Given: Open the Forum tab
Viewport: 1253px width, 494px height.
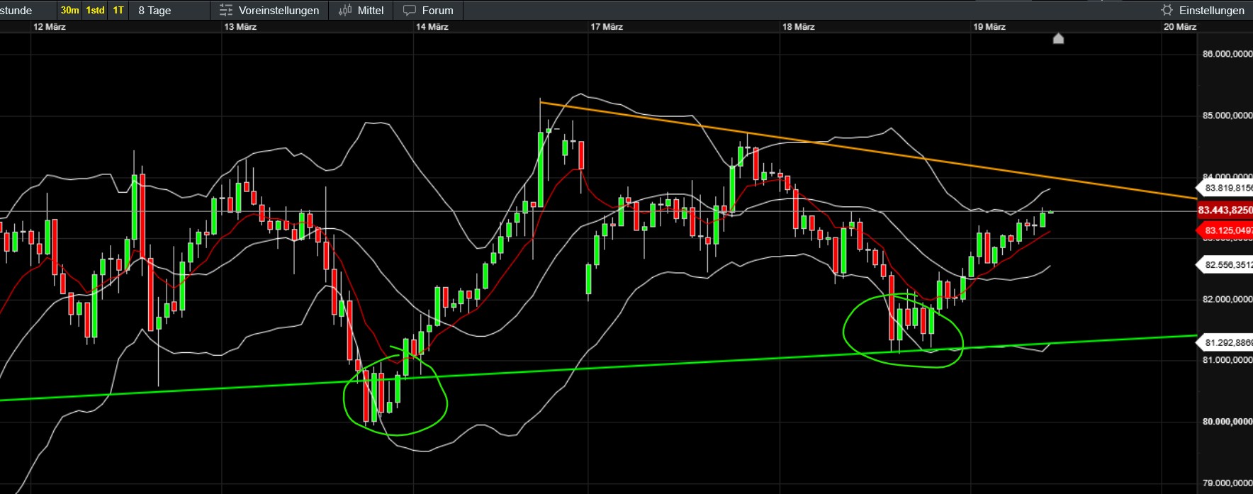Looking at the screenshot, I should [429, 10].
